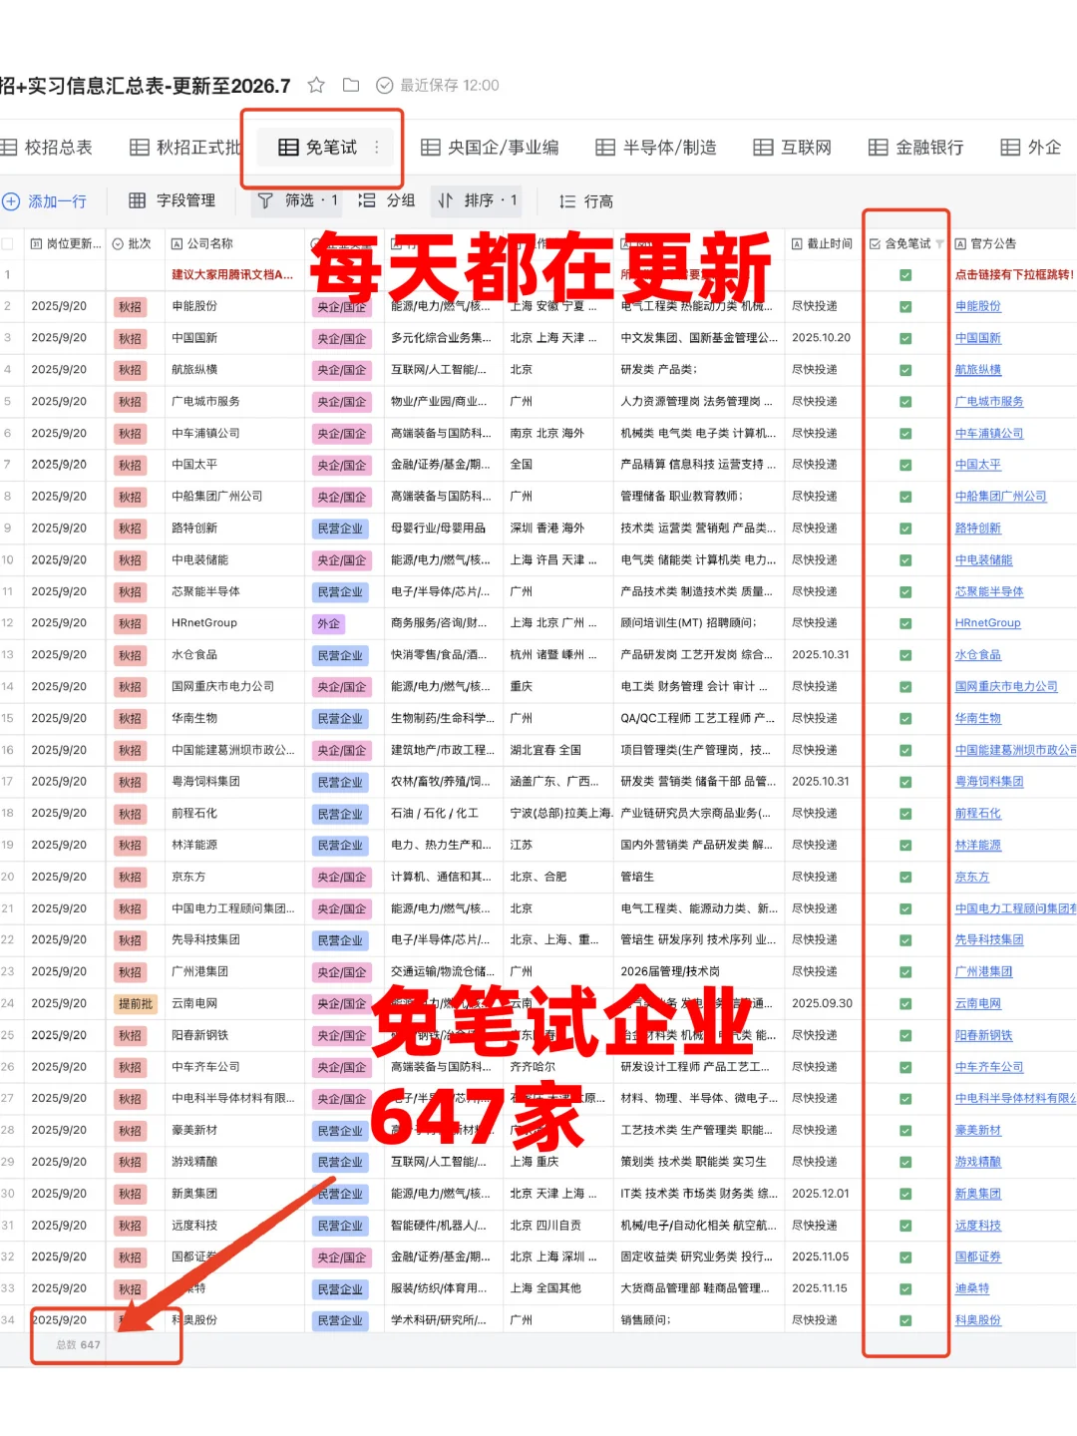Switch to the 金融银行 tab

(x=916, y=148)
